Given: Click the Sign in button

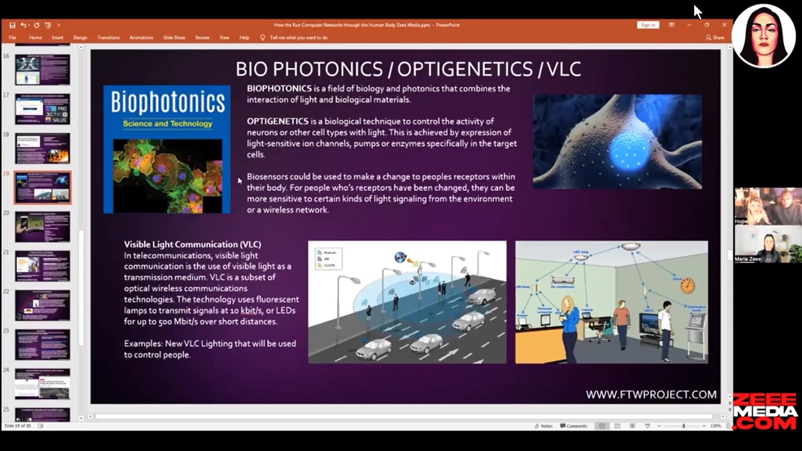Looking at the screenshot, I should point(648,25).
